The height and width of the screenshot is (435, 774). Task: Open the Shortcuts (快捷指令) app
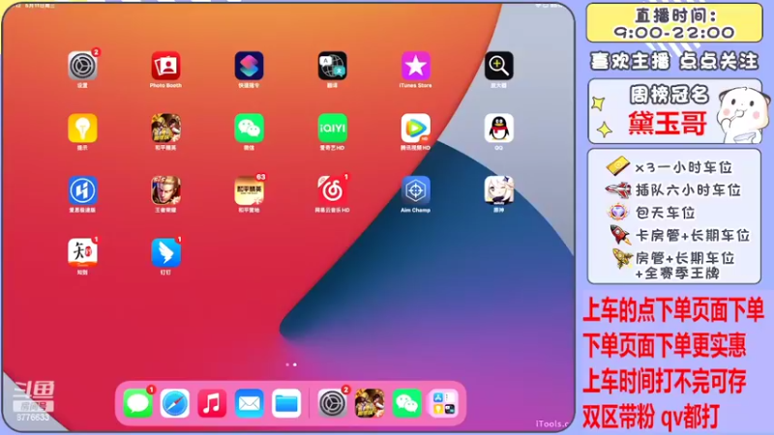click(x=250, y=66)
